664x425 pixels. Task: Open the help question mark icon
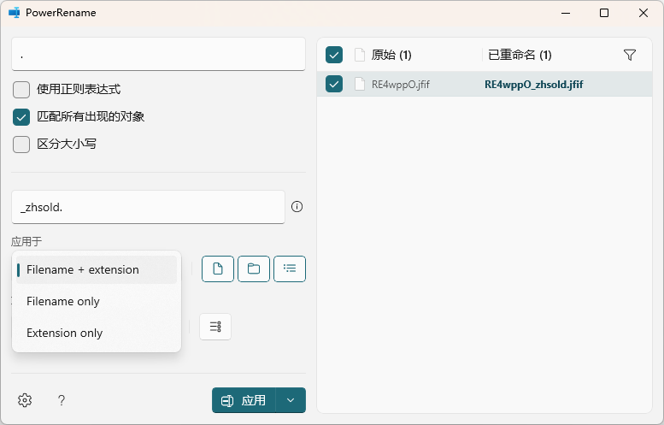62,400
